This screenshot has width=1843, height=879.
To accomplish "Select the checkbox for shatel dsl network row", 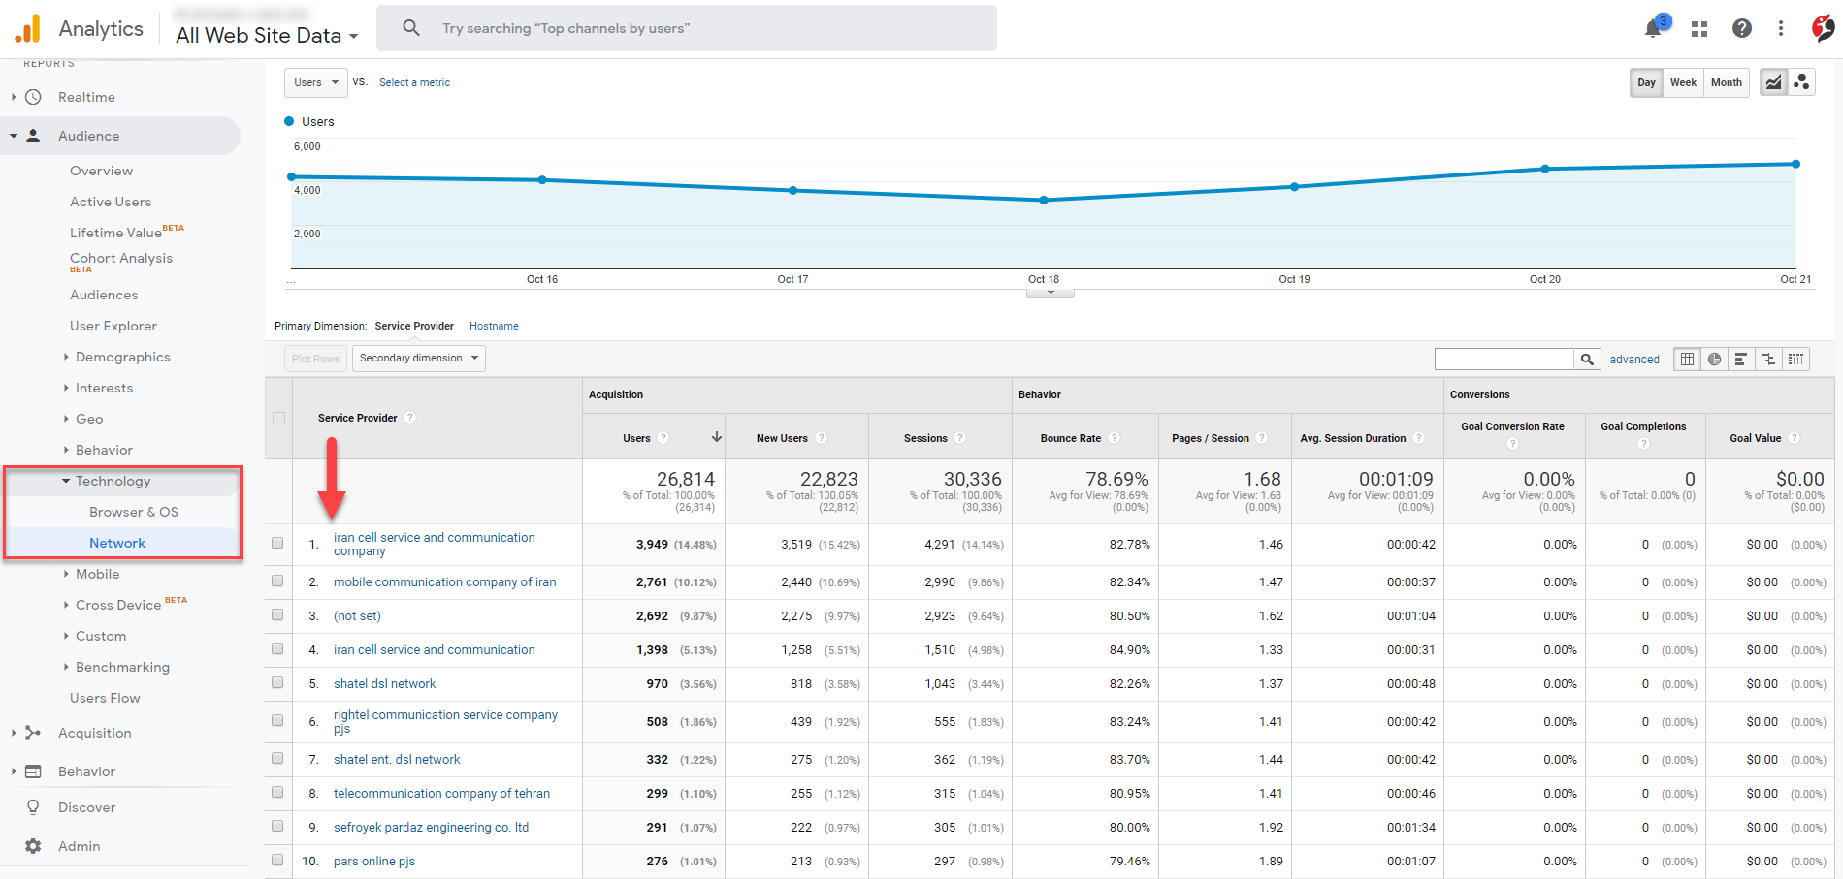I will [x=278, y=682].
